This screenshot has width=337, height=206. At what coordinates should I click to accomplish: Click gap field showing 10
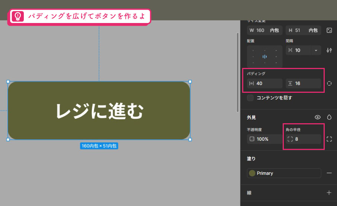point(298,50)
